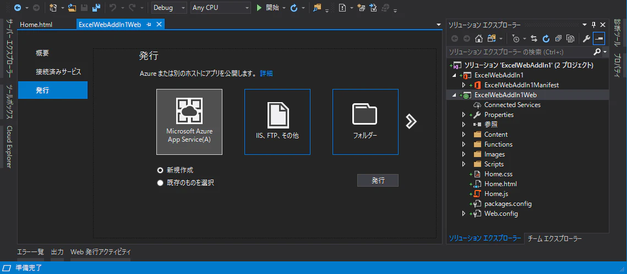This screenshot has height=274, width=627.
Task: Click the document with exclamation mark toolbar icon
Action: [x=342, y=8]
